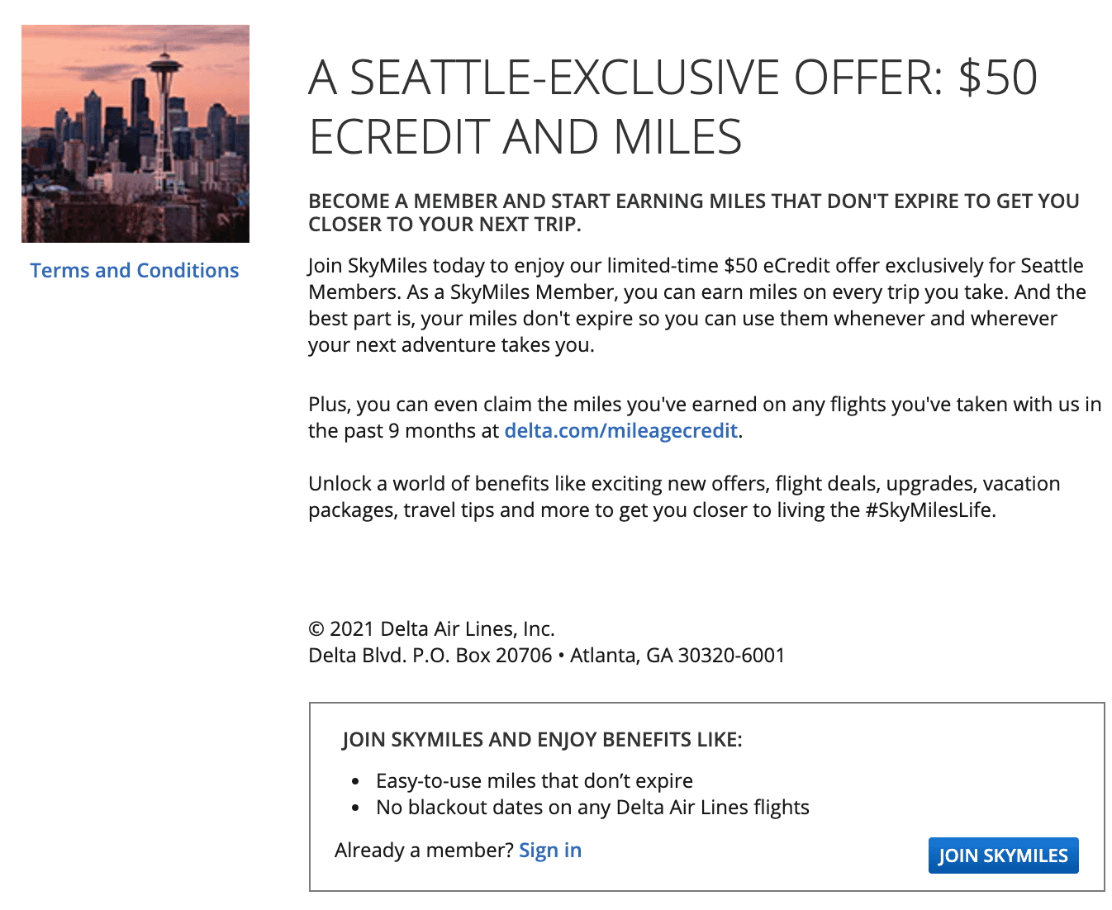Select the 'Easy-to-use miles' benefit text
The width and height of the screenshot is (1112, 910).
click(x=535, y=781)
